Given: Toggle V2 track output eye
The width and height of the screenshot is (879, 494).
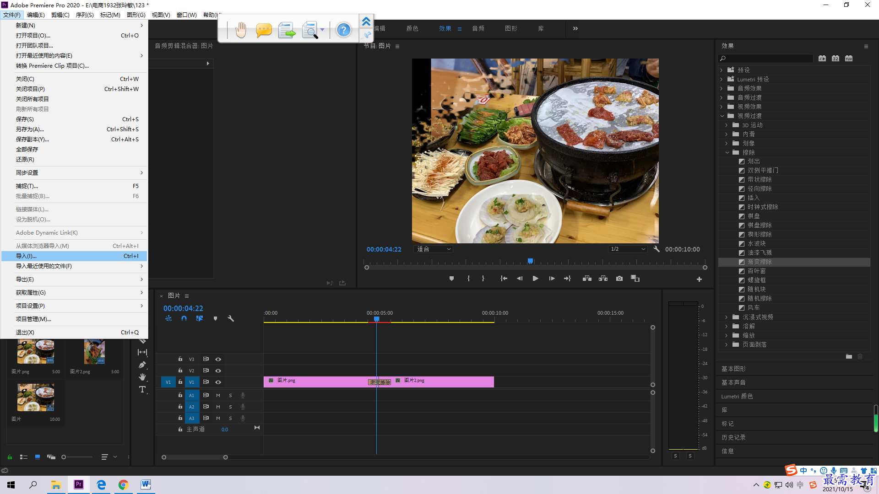Looking at the screenshot, I should [218, 370].
